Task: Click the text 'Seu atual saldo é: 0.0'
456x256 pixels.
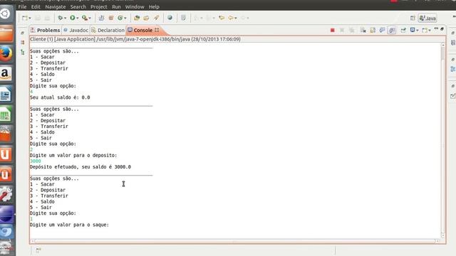Action: pos(60,97)
